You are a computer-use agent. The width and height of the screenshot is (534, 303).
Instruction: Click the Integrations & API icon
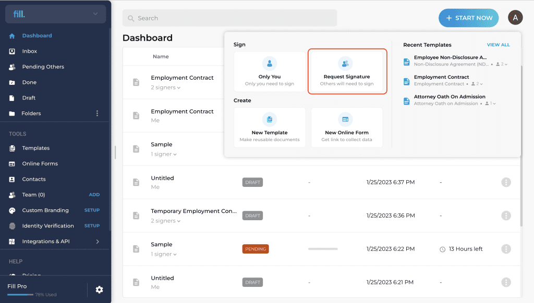click(12, 242)
